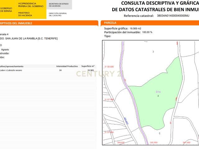
Task: Click the San Juan de la Rambla address
Action: (x=30, y=38)
